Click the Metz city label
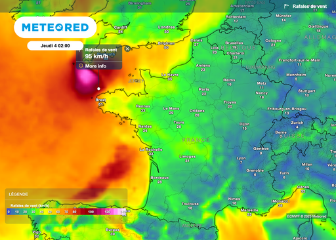 pos(262,83)
